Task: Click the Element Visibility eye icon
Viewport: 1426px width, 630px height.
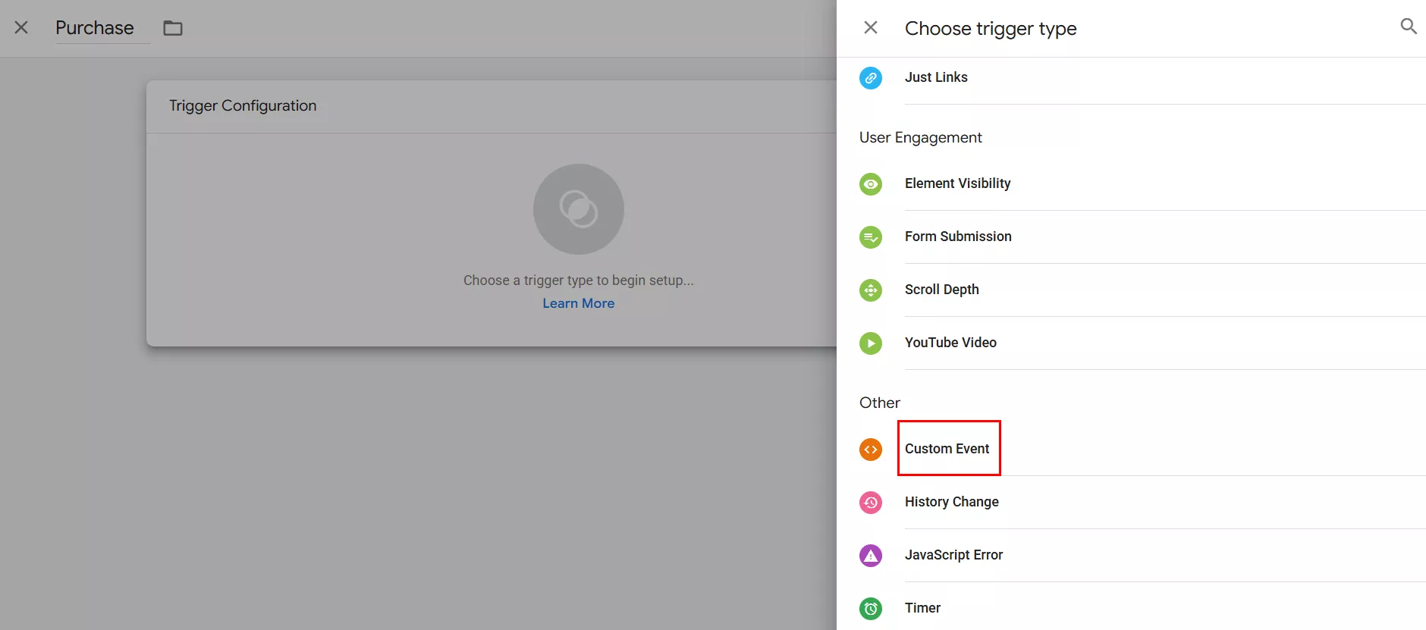Action: tap(870, 184)
